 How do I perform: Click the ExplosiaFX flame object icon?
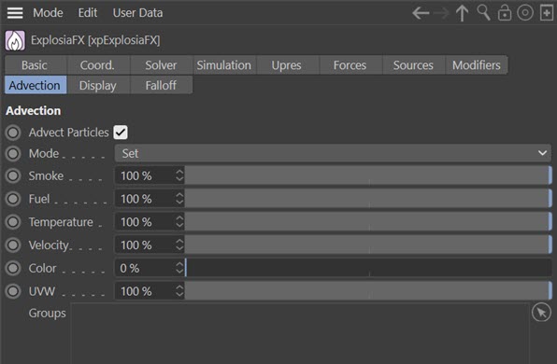[x=15, y=40]
